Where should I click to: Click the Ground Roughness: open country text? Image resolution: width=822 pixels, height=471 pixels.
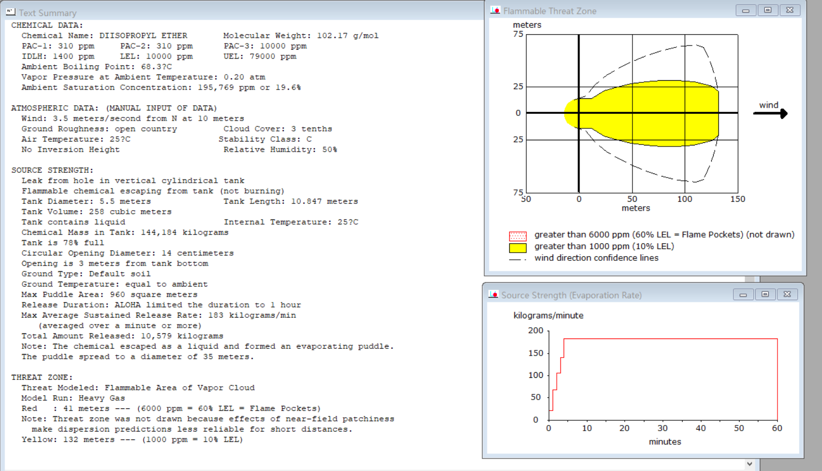(x=99, y=129)
